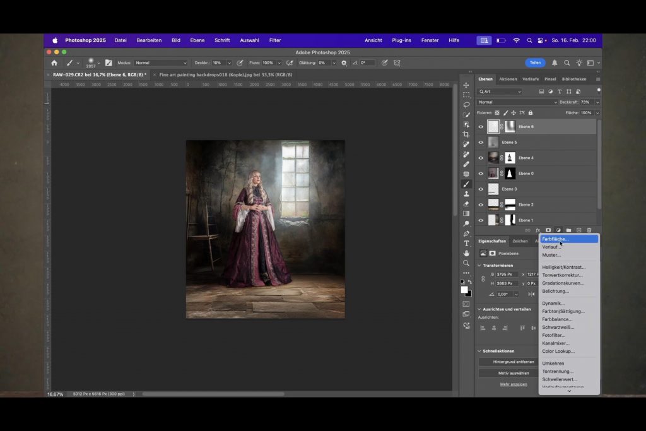Choose Gradationskurven from the adjustment menu

coord(563,283)
